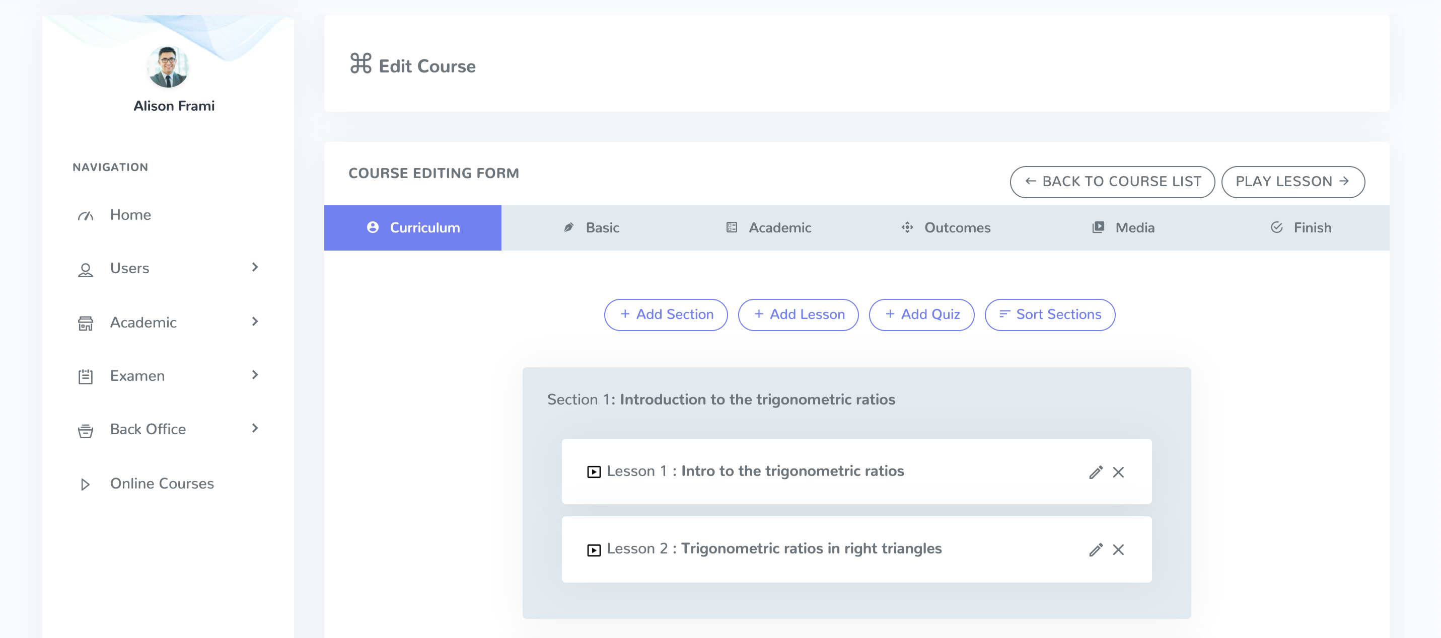Screen dimensions: 1441x638
Task: Click the video icon beside Lesson 1
Action: click(x=594, y=472)
